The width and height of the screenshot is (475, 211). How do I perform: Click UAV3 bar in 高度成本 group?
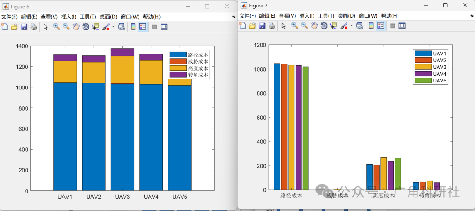point(384,174)
